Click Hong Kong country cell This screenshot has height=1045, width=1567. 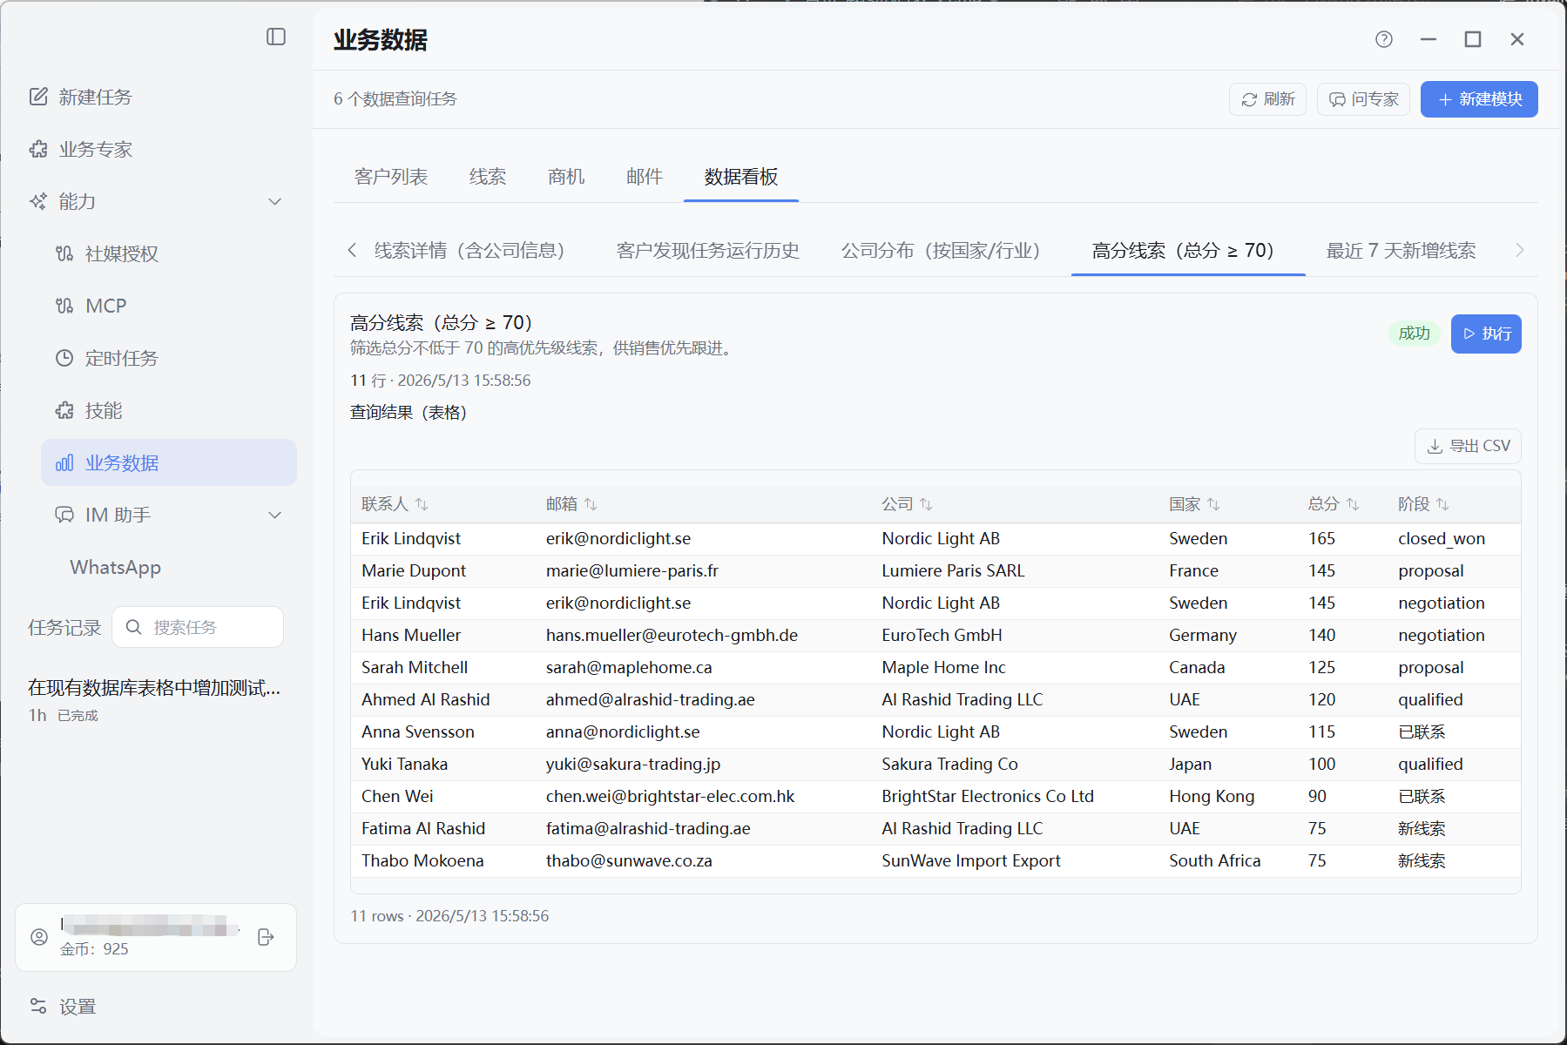1212,796
